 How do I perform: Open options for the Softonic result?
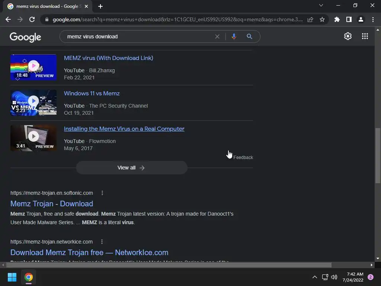coord(102,193)
